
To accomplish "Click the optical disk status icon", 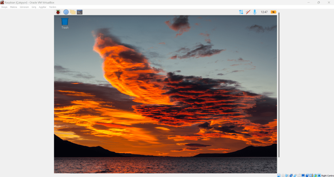I will [283, 175].
